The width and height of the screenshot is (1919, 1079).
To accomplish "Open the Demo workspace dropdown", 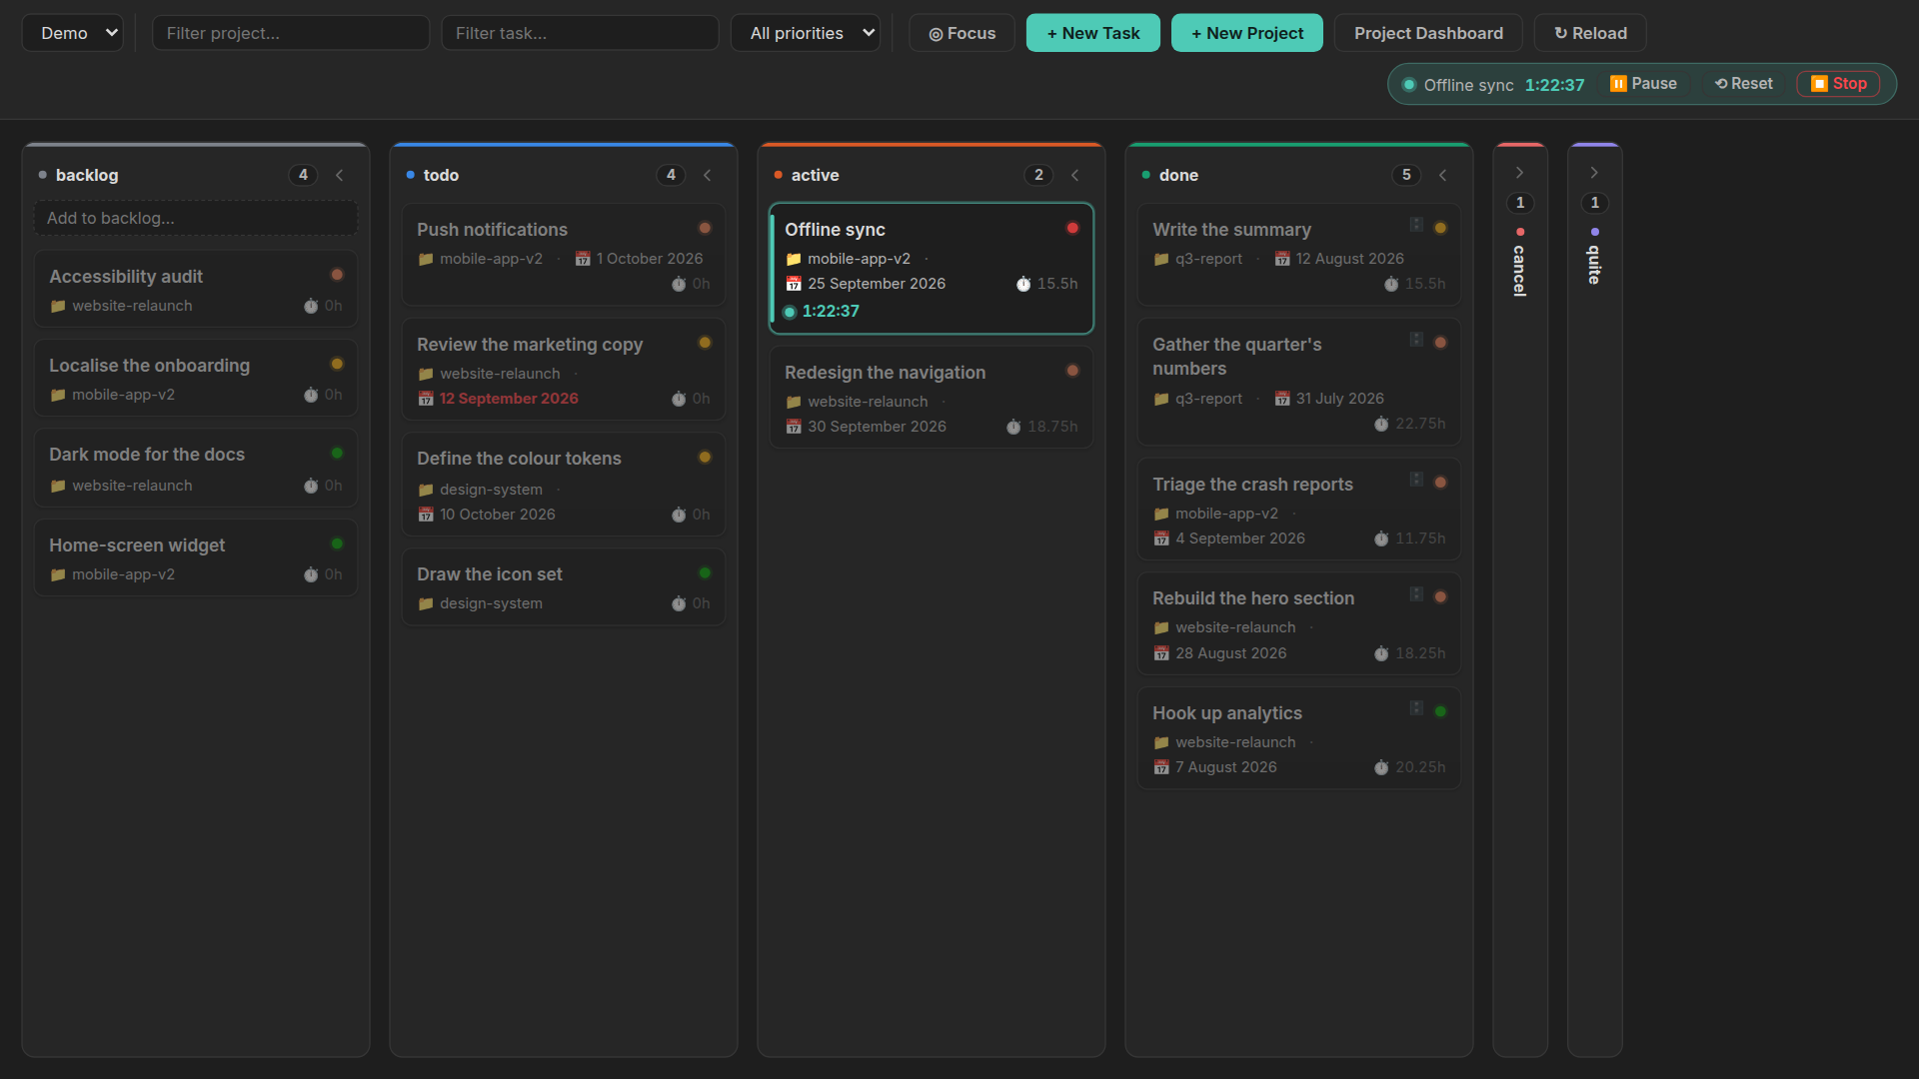I will point(73,33).
